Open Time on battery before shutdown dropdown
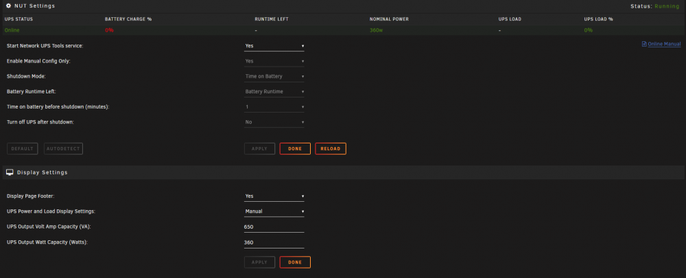Image resolution: width=686 pixels, height=278 pixels. (x=274, y=107)
